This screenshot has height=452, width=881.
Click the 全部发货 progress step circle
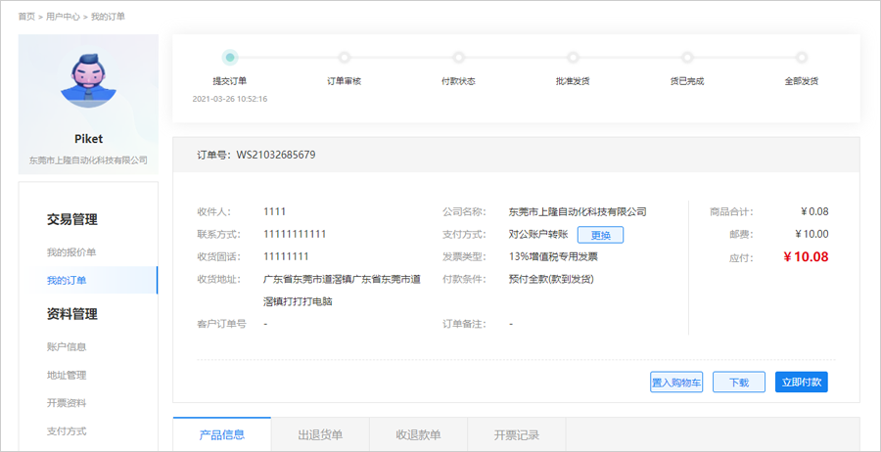[x=801, y=58]
